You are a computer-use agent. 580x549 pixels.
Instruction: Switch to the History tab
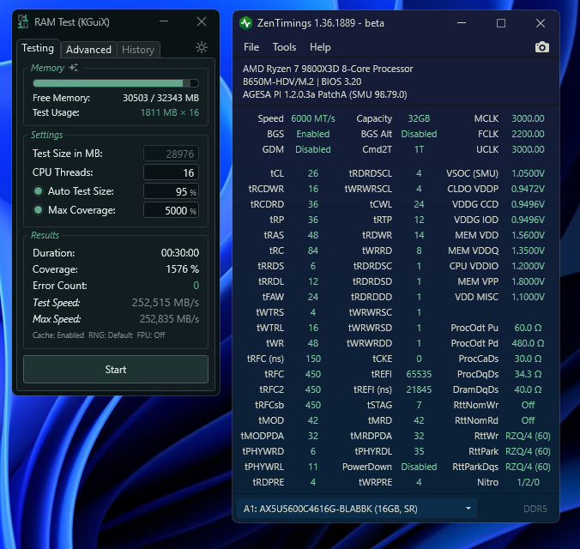pos(138,50)
